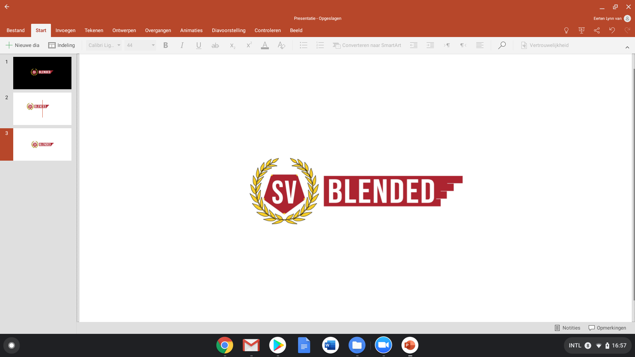635x357 pixels.
Task: Switch to Animaties tab
Action: click(191, 30)
